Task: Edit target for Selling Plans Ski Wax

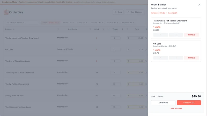Action: point(115,96)
